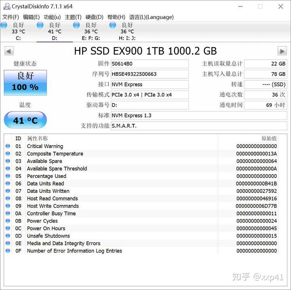Screen dimensions: 291x290
Task: Click the 良好 100 % health status button
Action: 25,83
